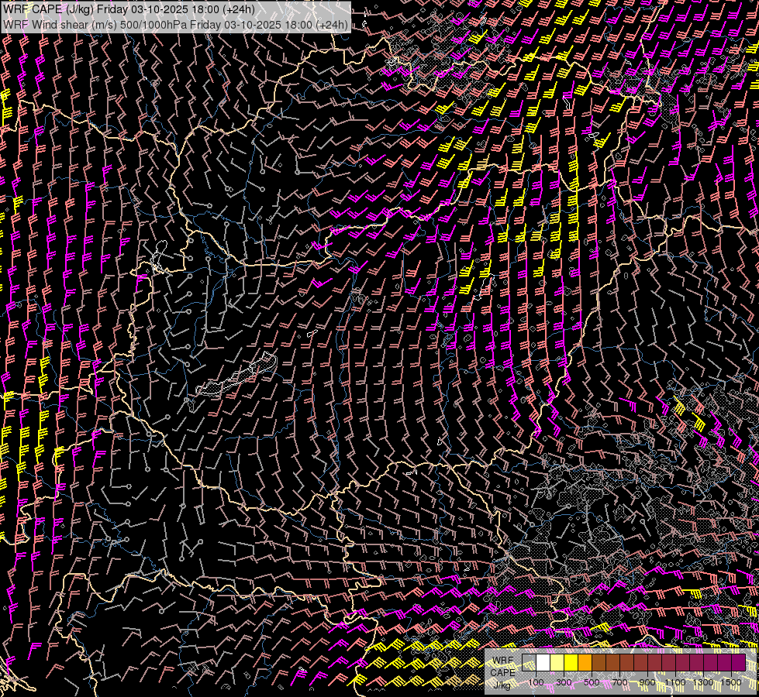This screenshot has height=697, width=759.
Task: Click the 1500 label on legend scale
Action: point(732,682)
